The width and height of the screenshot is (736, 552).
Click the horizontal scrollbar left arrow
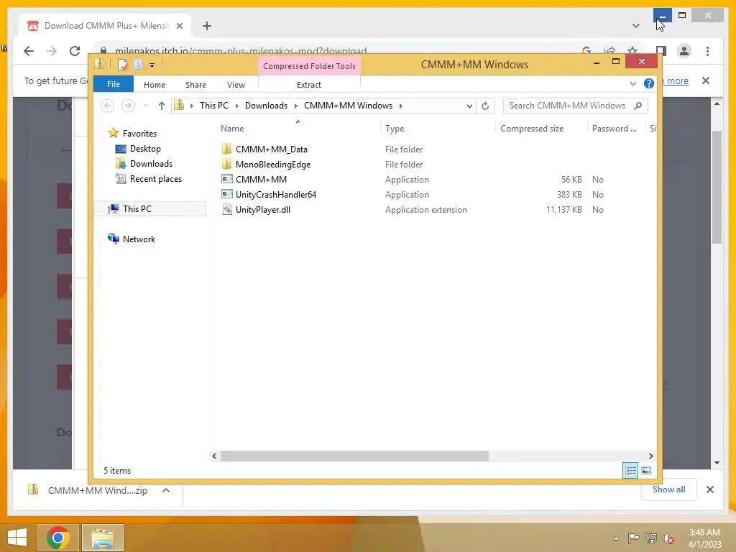(x=214, y=456)
